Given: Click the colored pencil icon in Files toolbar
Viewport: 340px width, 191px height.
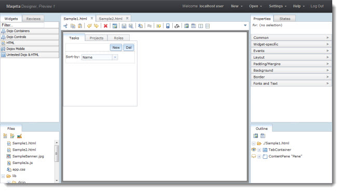Looking at the screenshot, I should tap(19, 136).
